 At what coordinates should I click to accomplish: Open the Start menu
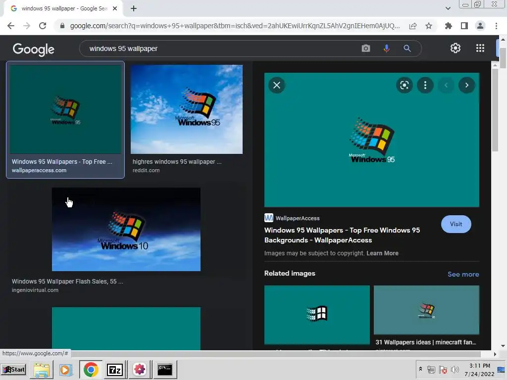click(13, 370)
